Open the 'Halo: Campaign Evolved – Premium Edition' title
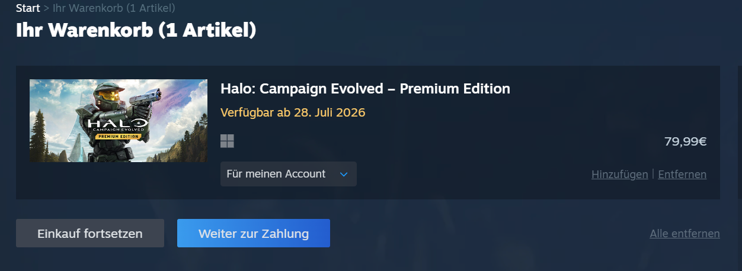 [365, 89]
